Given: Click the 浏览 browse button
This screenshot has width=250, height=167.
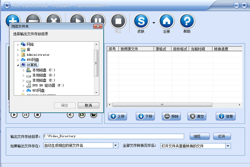Looking at the screenshot, I should pos(200,136).
